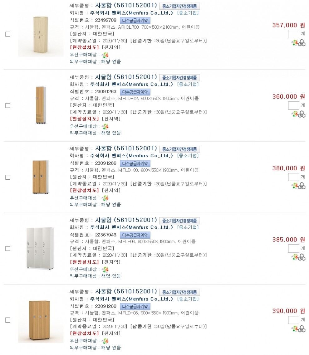The width and height of the screenshot is (309, 355).
Task: Open Menfurs company link on the MFLD-03 item
Action: [131, 299]
